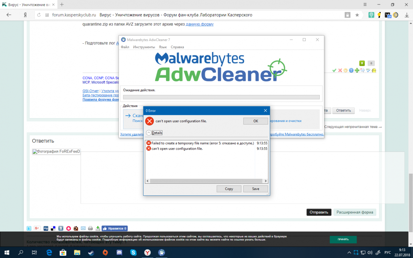Viewport: 413px width, 258px height.
Task: Bookmark page with the star icon
Action: 357,15
